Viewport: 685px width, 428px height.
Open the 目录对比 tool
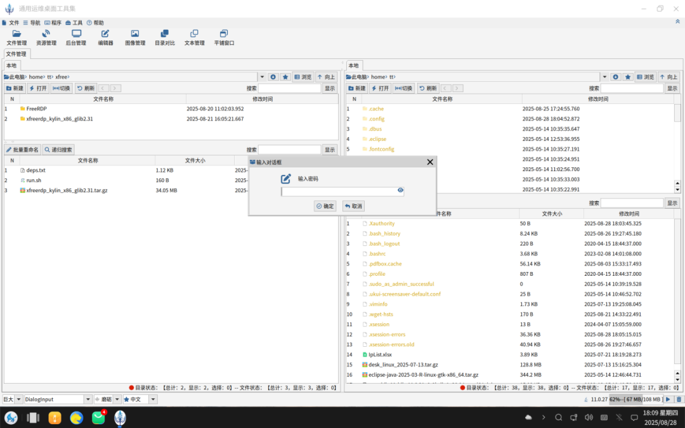[165, 38]
